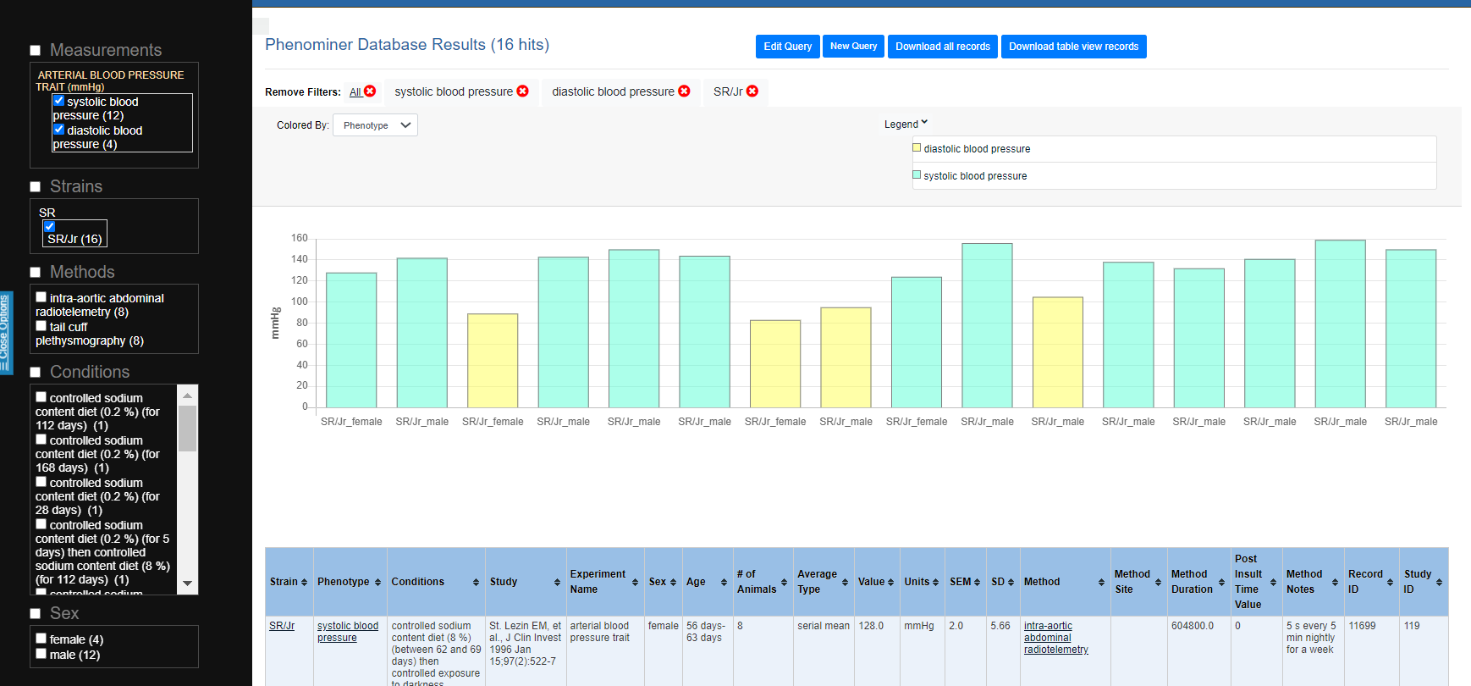The image size is (1471, 686).
Task: Sort table by Phenotype column arrows
Action: coord(377,583)
